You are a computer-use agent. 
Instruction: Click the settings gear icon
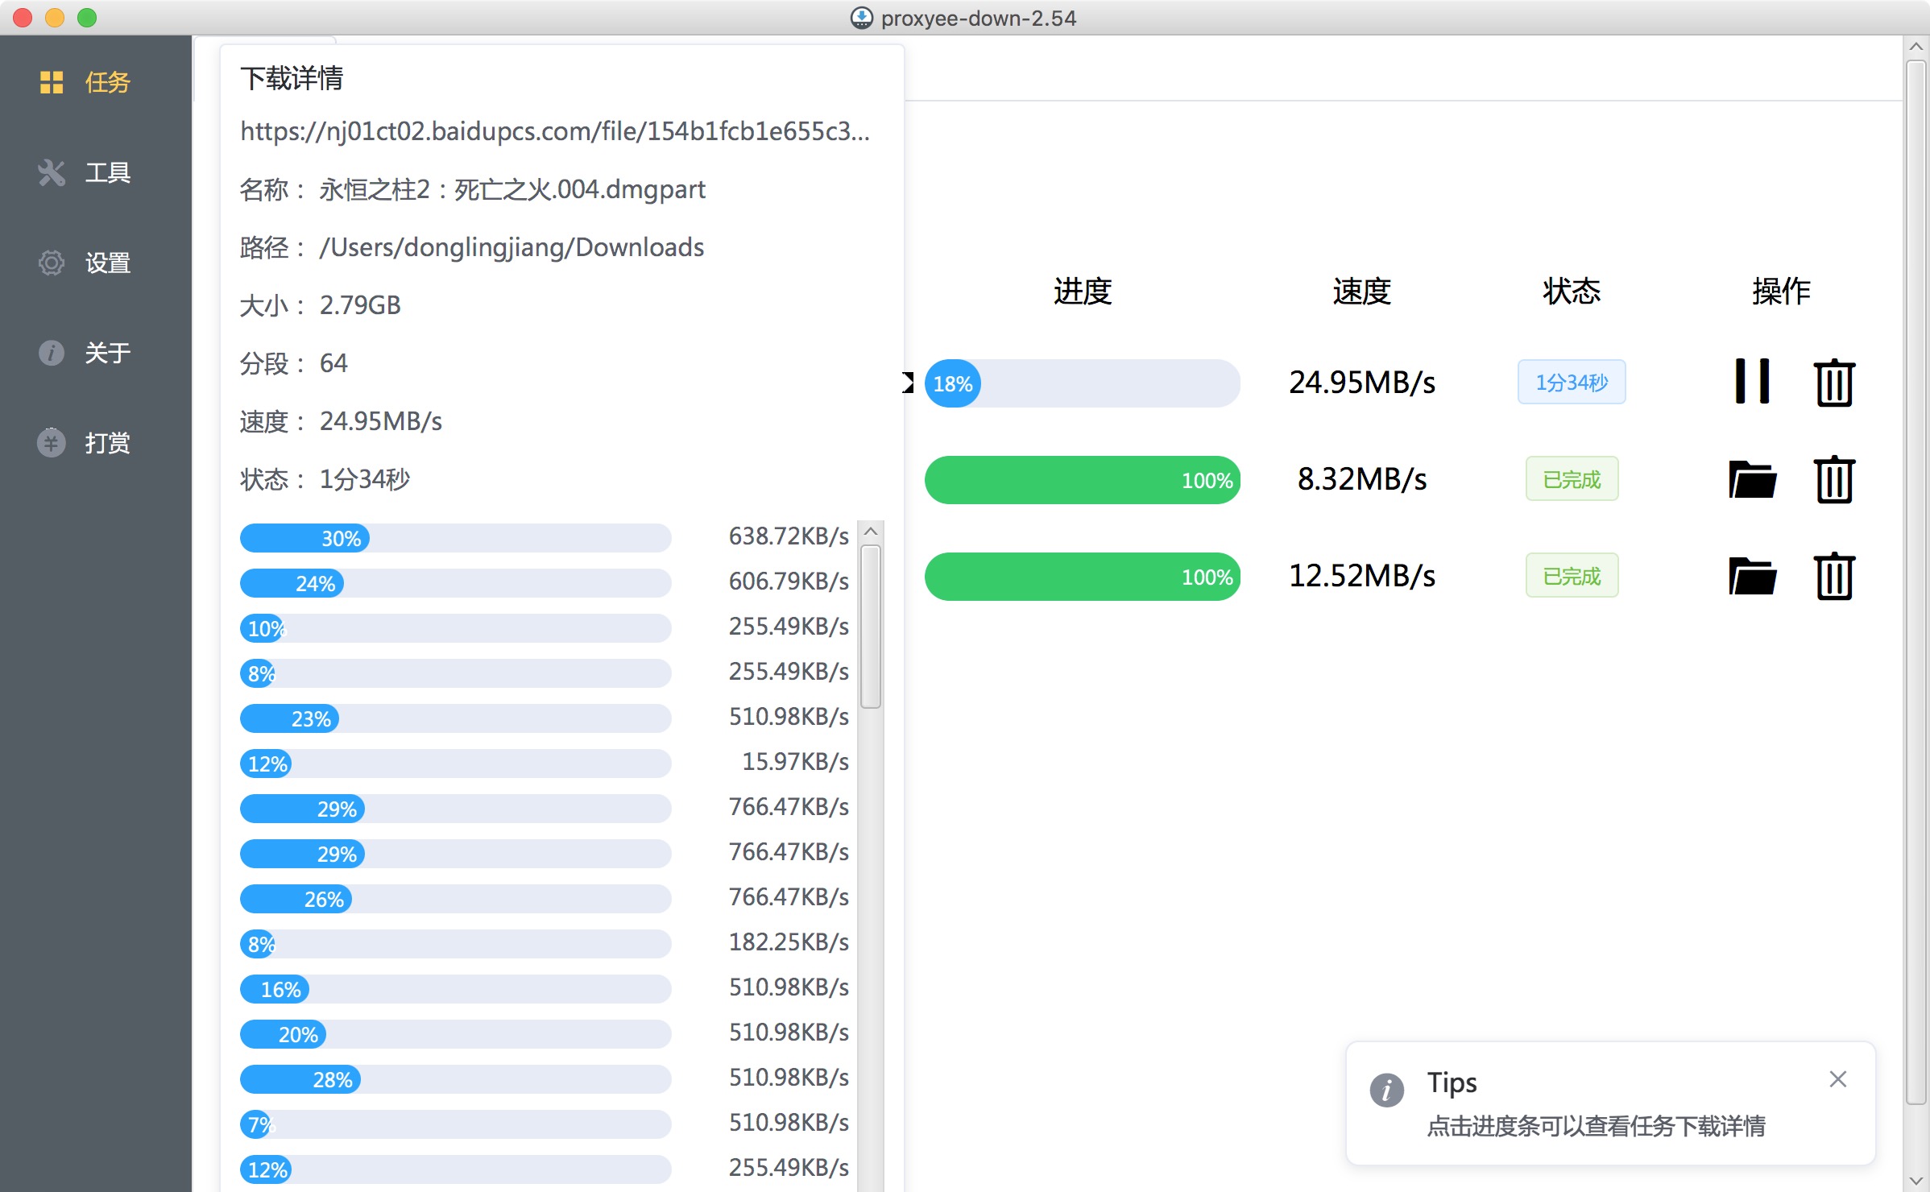52,263
